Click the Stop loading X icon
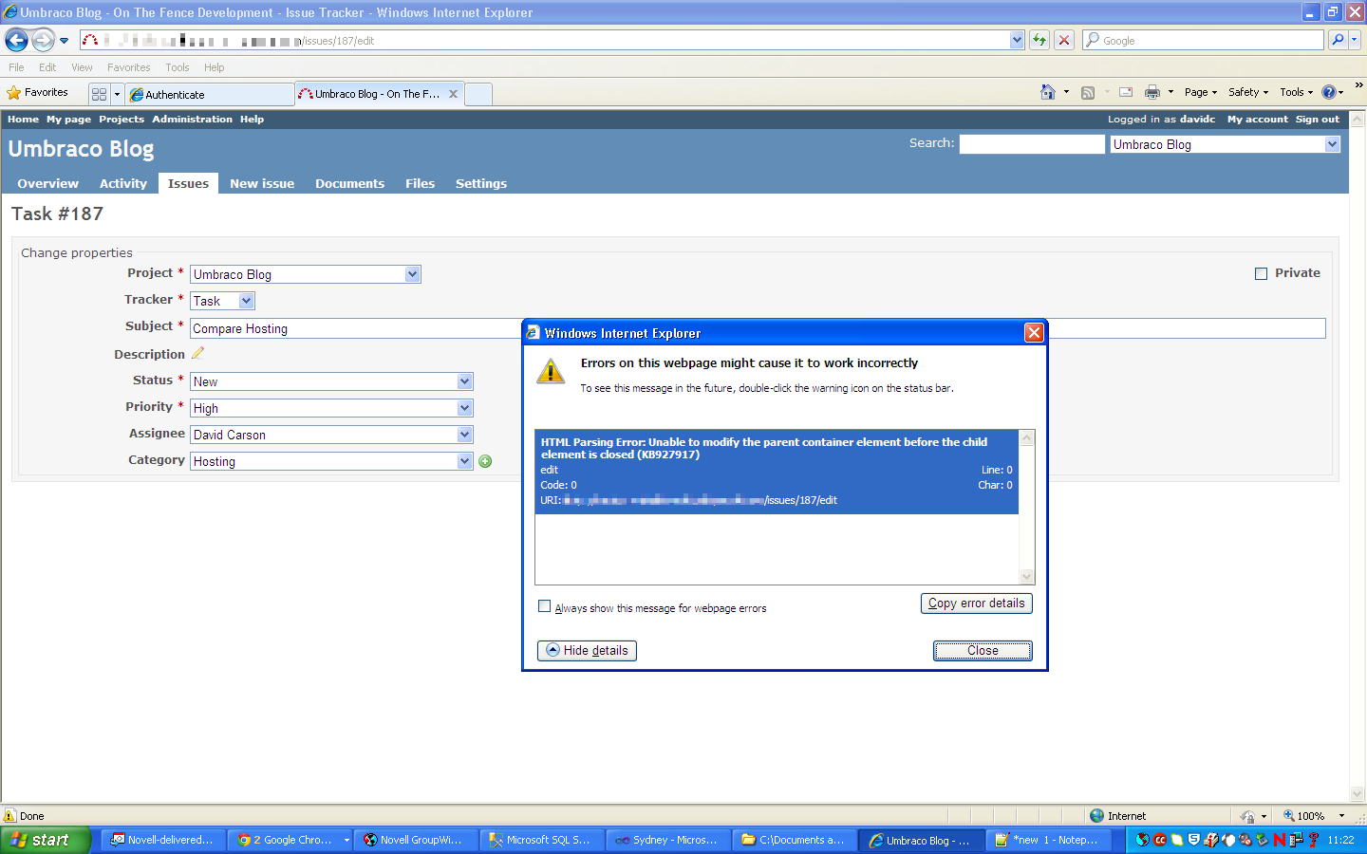Viewport: 1367px width, 854px height. (1064, 40)
